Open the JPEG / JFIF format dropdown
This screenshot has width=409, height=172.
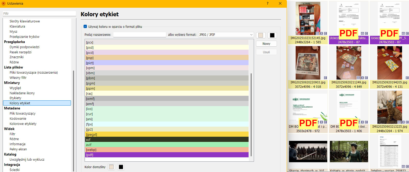[226, 35]
